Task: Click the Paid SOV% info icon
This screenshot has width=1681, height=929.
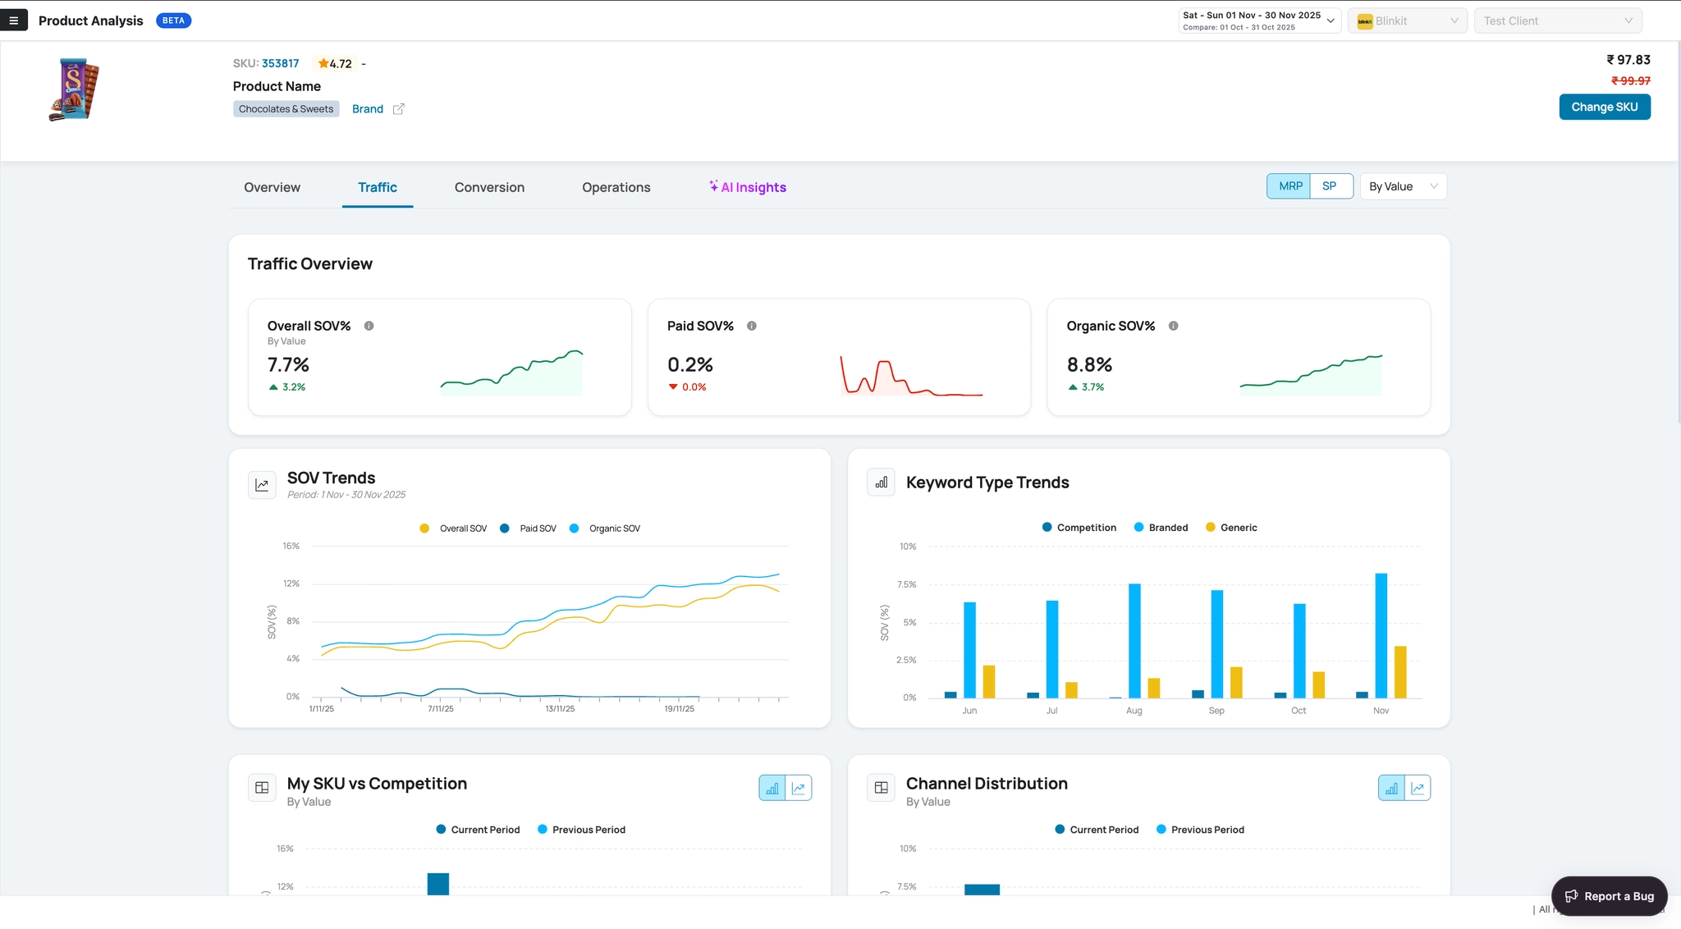Action: pos(752,326)
